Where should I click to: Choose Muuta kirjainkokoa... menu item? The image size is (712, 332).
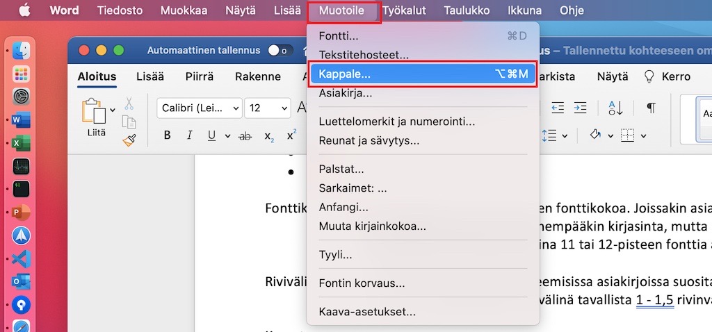[423, 226]
